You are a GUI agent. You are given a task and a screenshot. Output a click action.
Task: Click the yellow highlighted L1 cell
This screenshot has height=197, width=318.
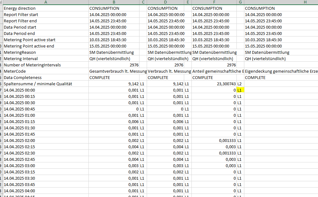pos(241,90)
